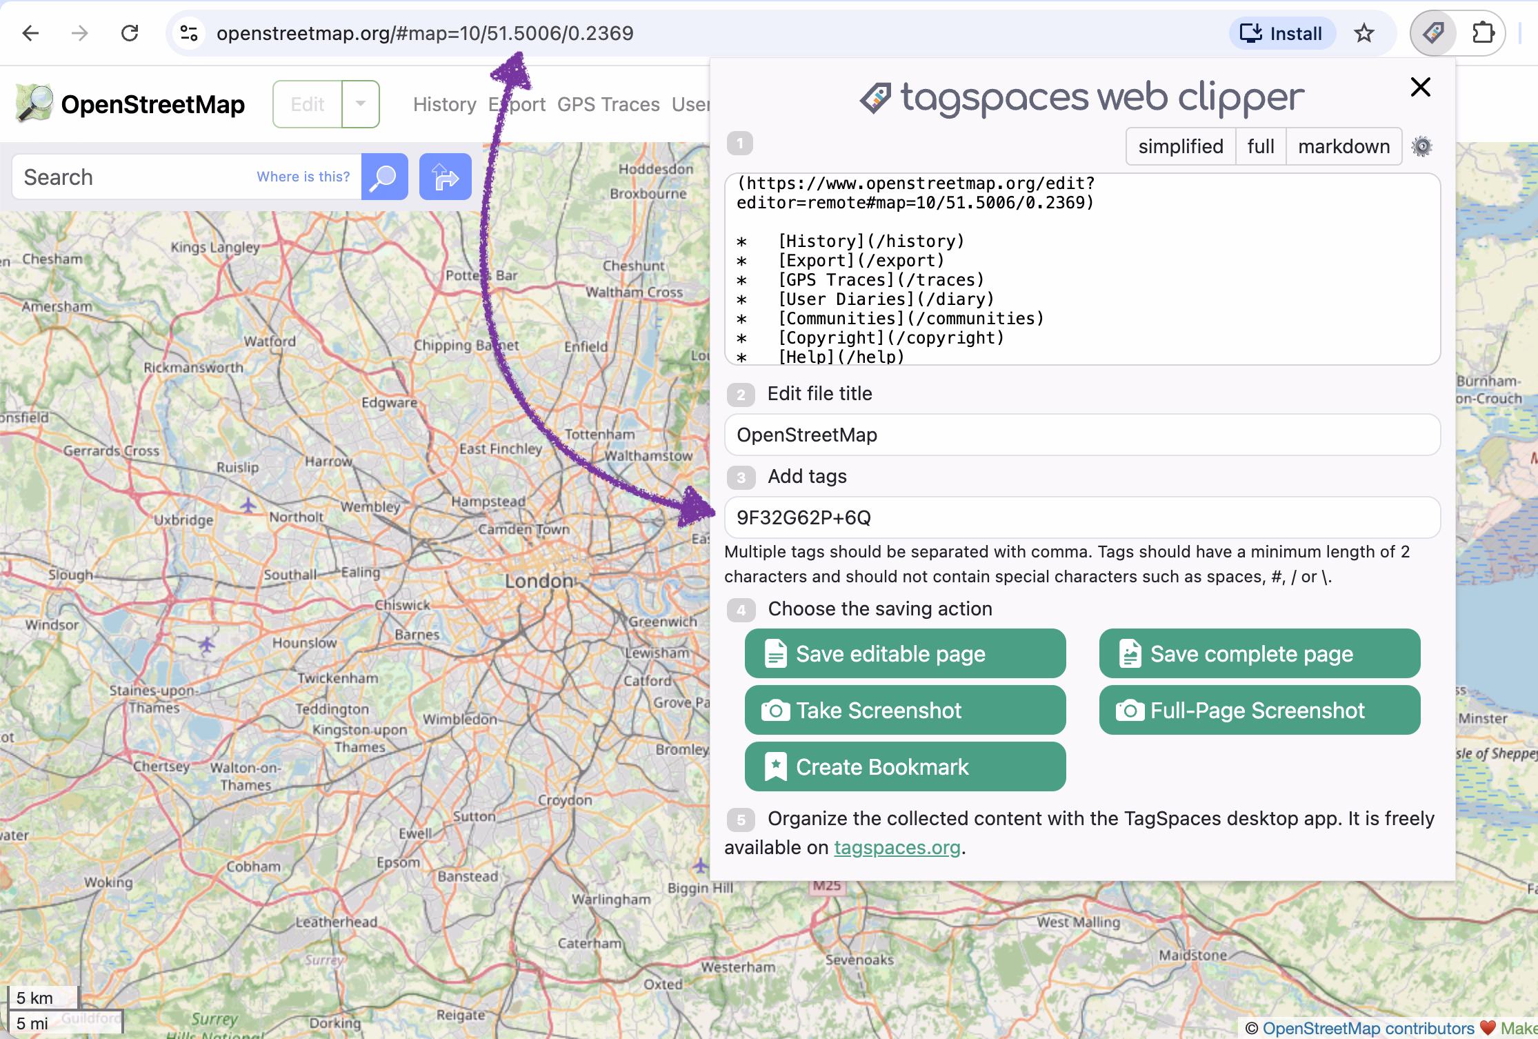Click the file title field 'OpenStreetMap'
The width and height of the screenshot is (1538, 1039).
tap(1082, 435)
